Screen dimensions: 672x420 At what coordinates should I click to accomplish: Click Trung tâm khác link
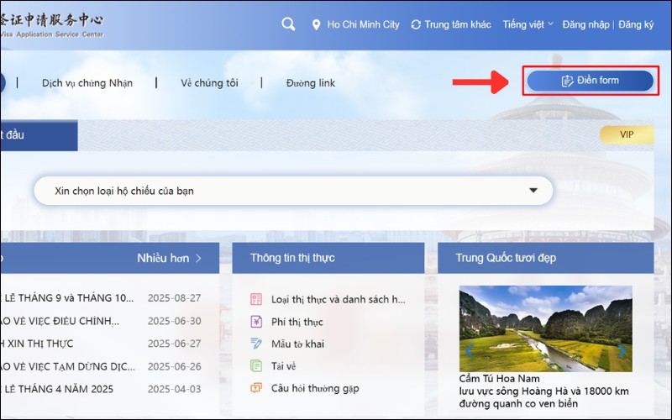tap(458, 24)
